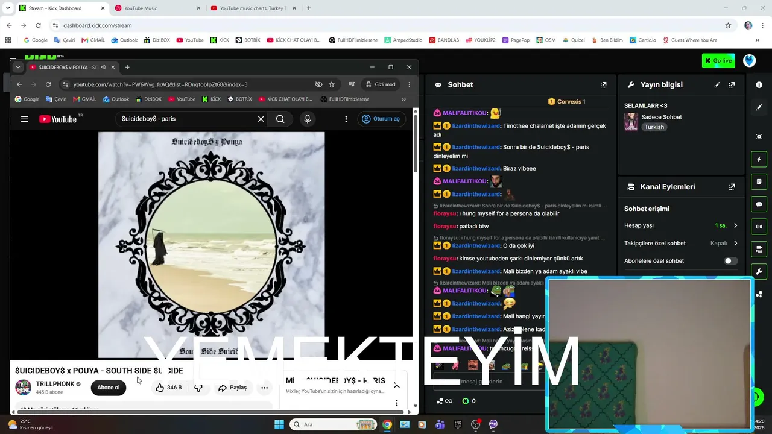The width and height of the screenshot is (772, 434).
Task: Open Epic Games Launcher from the taskbar
Action: coord(458,424)
